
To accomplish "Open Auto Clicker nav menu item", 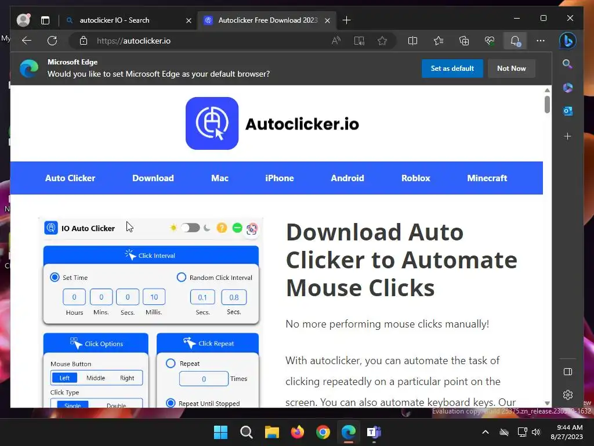I will click(x=70, y=178).
